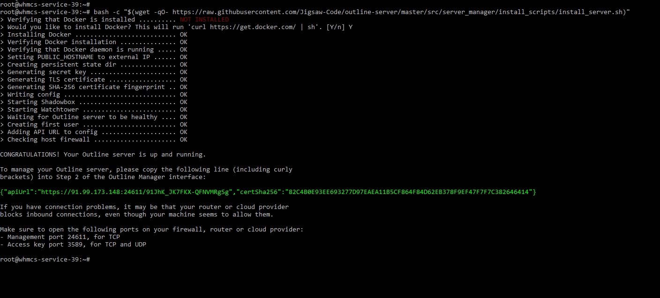Click the Access key port 3589 line

(x=73, y=245)
